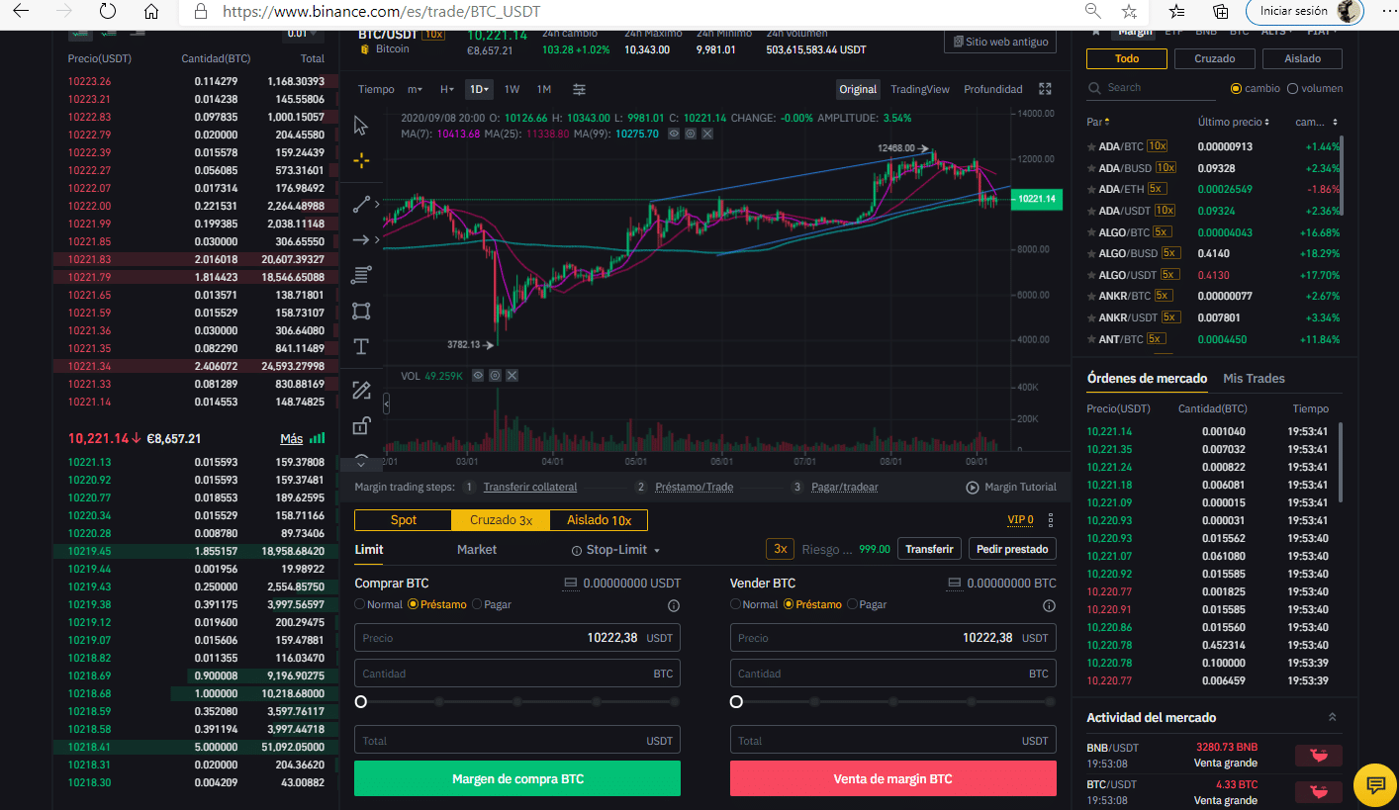Select Préstamo radio under Comprar BTC
Image resolution: width=1399 pixels, height=810 pixels.
point(415,604)
